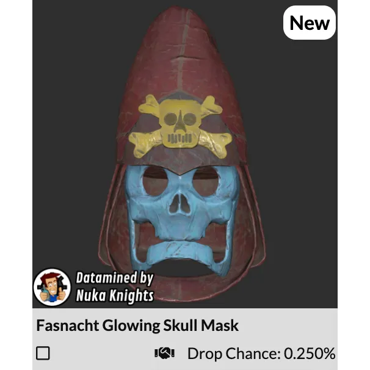Click the yellow skull and crossbones emblem
Viewport: 370px width, 370px height.
point(180,126)
